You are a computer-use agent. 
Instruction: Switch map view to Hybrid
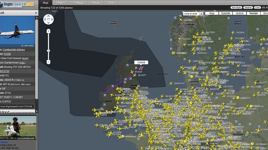[x=239, y=13]
